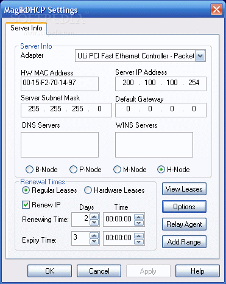The height and width of the screenshot is (284, 226).
Task: Increase Expiry Time clock with up arrow
Action: click(139, 235)
